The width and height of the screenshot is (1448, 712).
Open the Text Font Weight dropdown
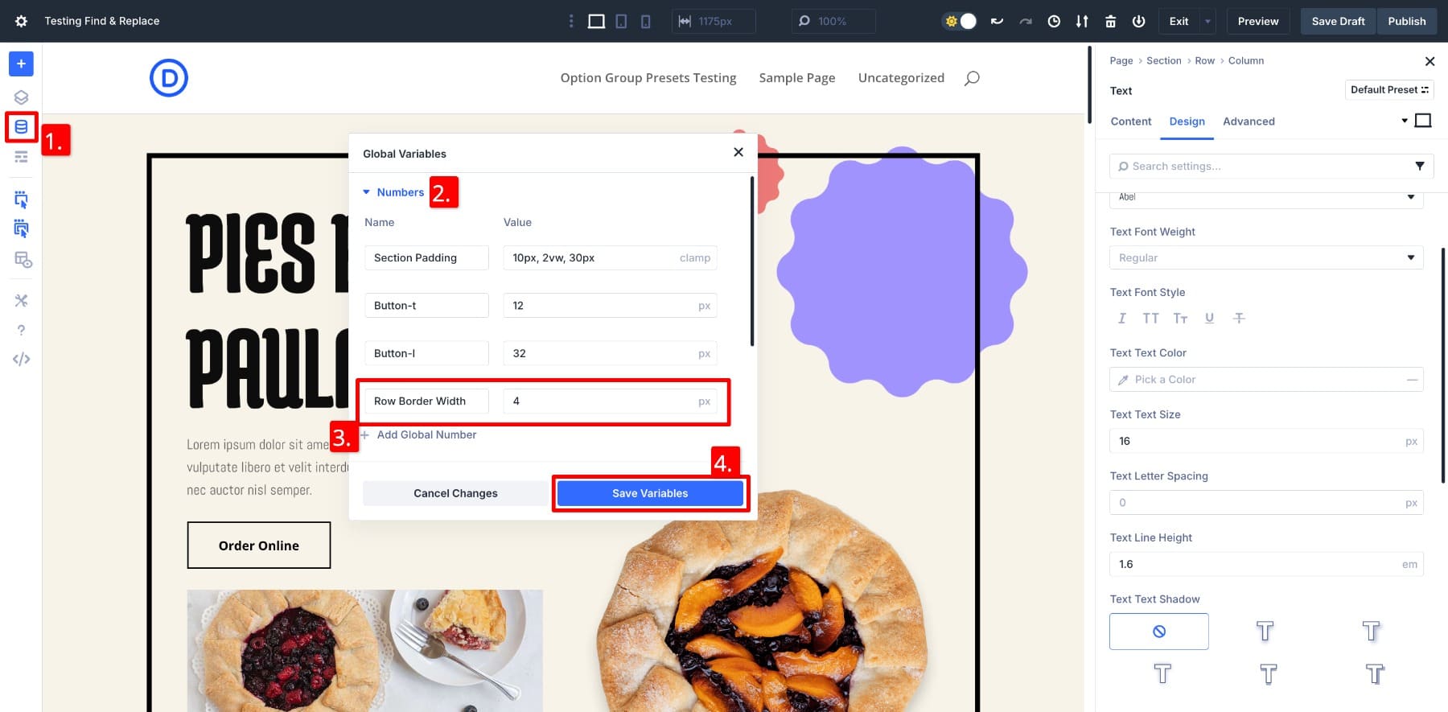[1265, 258]
